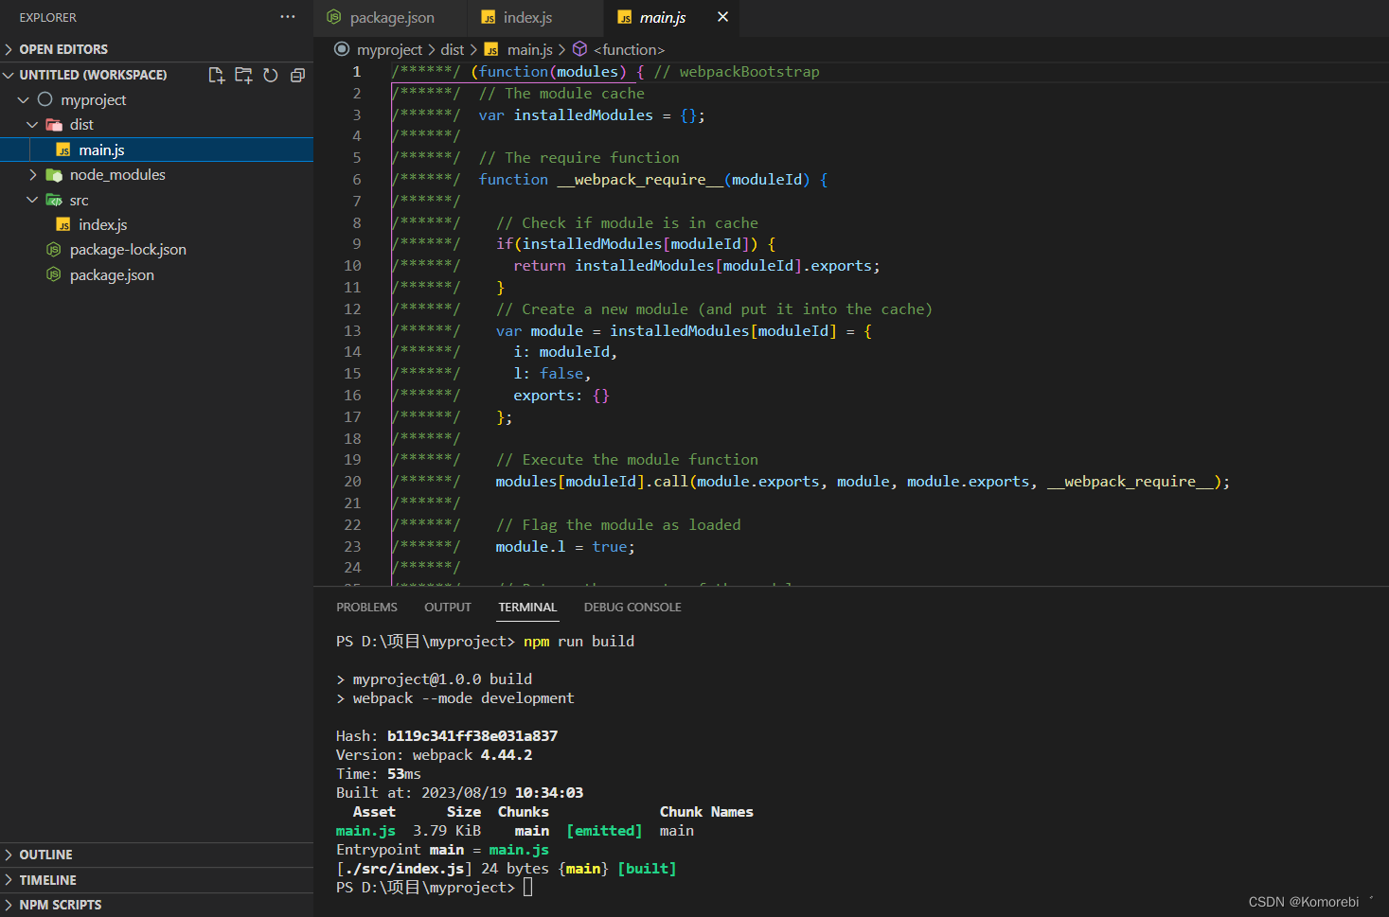Open the PROBLEMS panel tab
Viewport: 1389px width, 917px height.
click(x=366, y=608)
